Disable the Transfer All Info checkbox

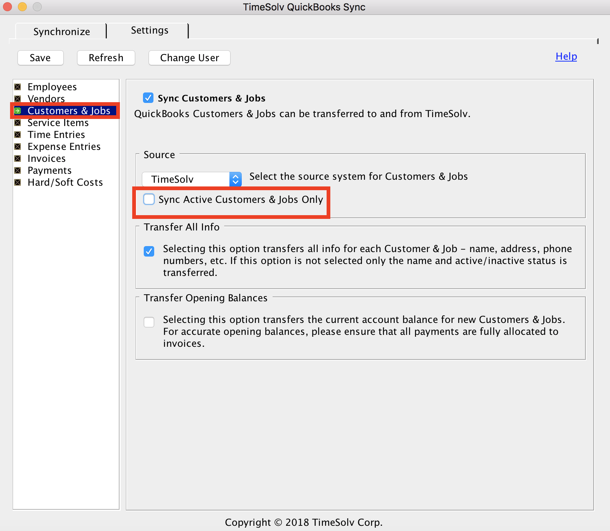pyautogui.click(x=149, y=251)
